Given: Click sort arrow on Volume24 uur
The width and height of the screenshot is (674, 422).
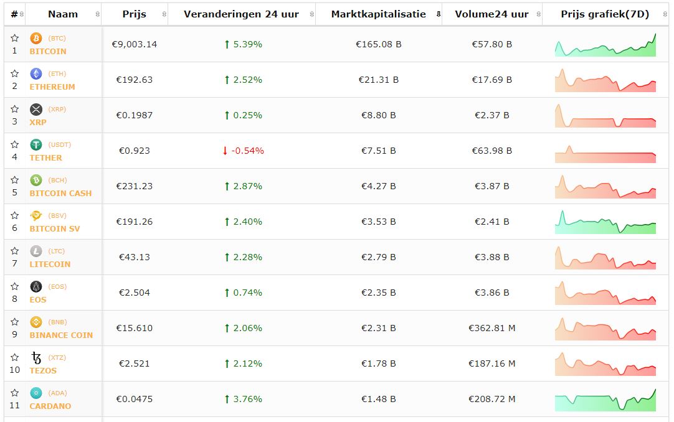Looking at the screenshot, I should [538, 14].
